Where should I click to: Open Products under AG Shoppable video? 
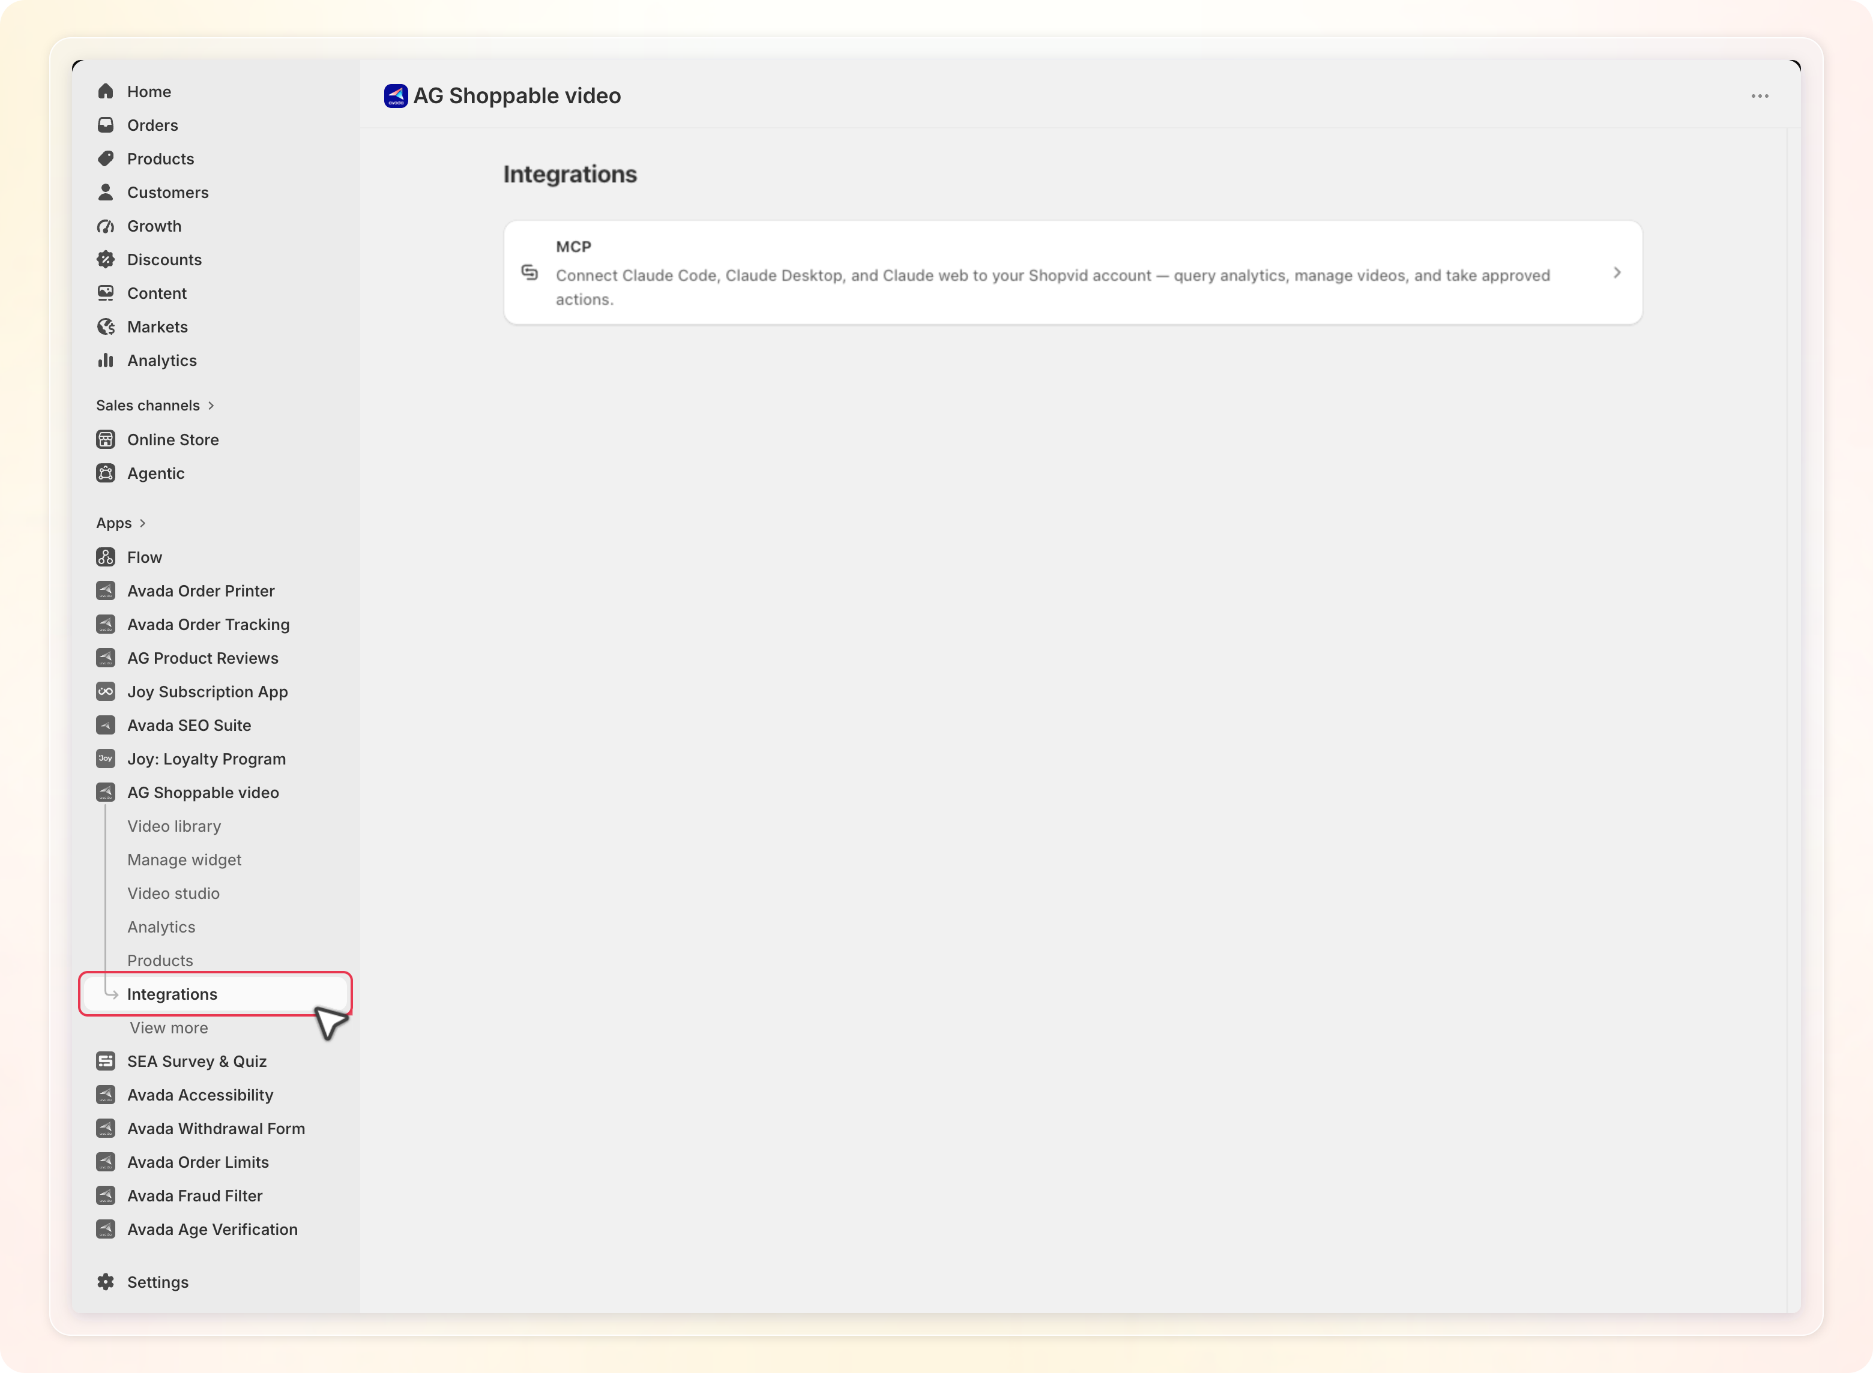point(160,961)
